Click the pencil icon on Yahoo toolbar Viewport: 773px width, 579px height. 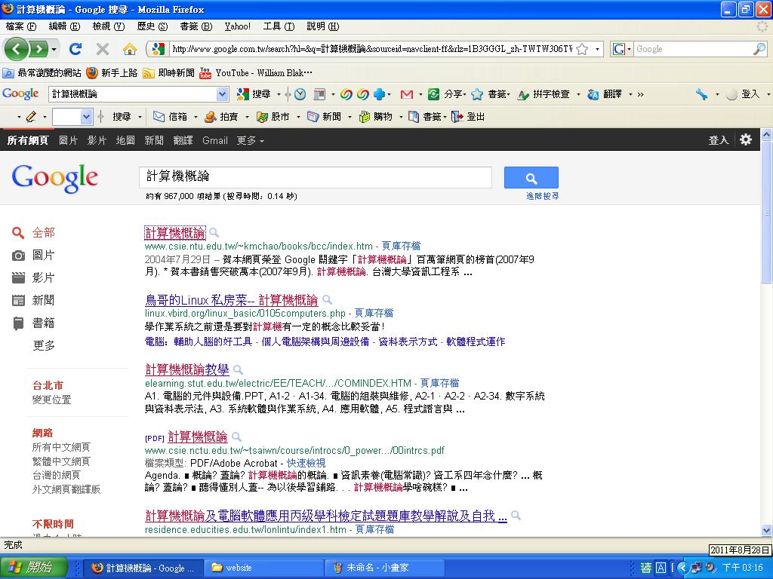point(30,117)
